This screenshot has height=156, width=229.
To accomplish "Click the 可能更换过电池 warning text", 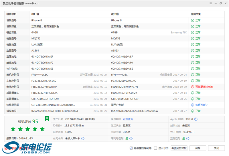I will tap(204, 87).
